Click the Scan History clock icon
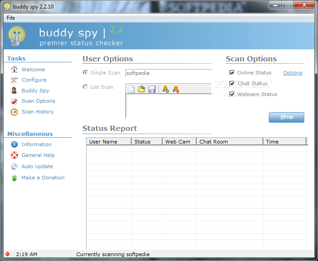 click(14, 112)
